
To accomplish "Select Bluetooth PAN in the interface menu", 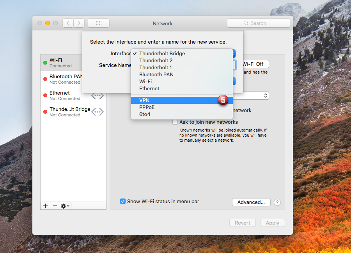I will [x=182, y=74].
